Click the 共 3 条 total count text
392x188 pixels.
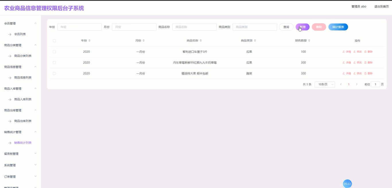(307, 84)
